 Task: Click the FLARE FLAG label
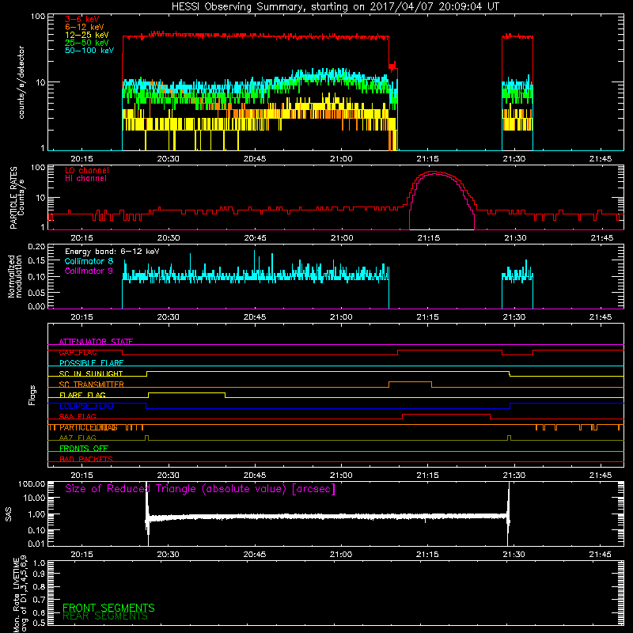coord(82,395)
